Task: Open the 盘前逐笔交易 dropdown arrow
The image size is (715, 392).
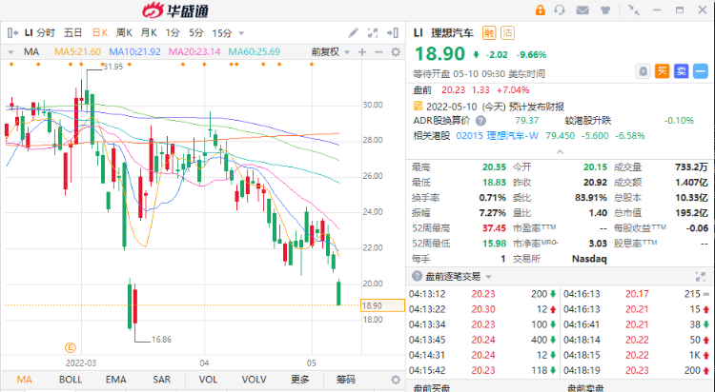Action: pos(489,277)
